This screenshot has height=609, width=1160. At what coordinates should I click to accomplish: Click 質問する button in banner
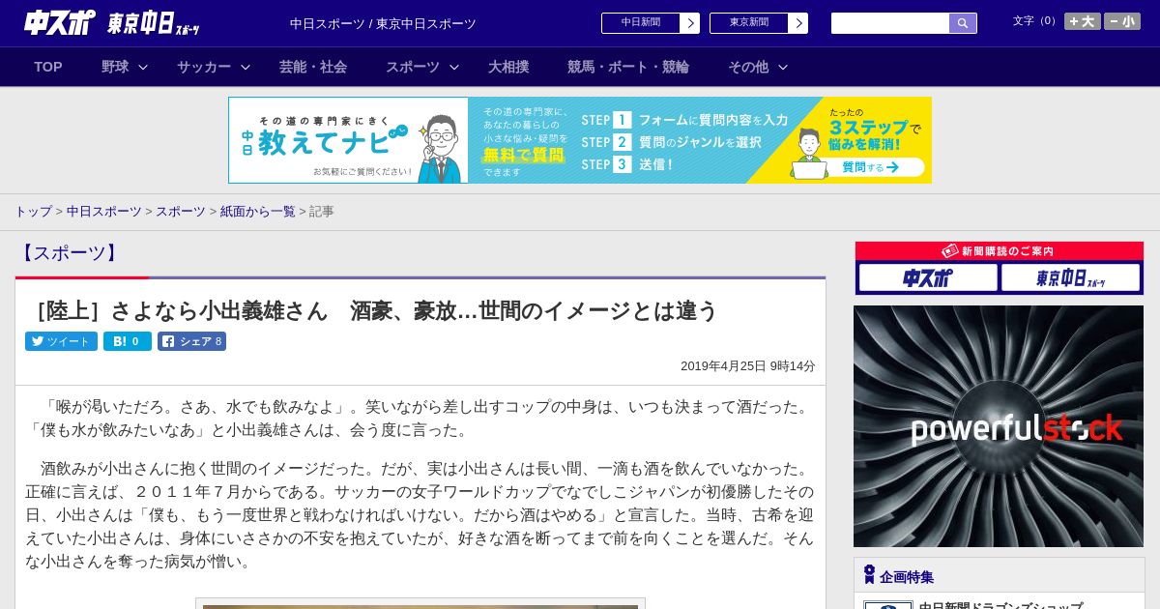[870, 167]
